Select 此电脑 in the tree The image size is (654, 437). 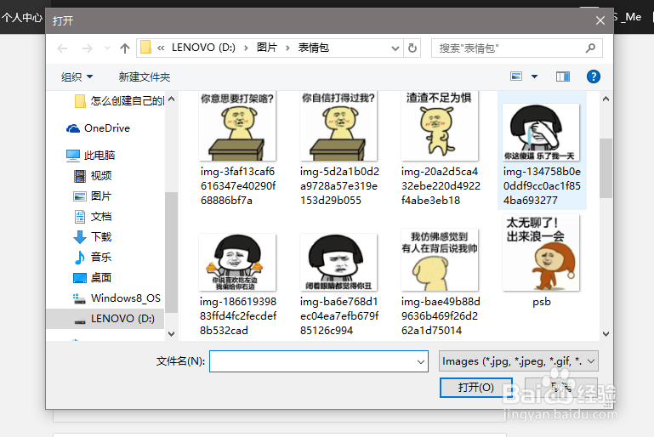tap(90, 156)
